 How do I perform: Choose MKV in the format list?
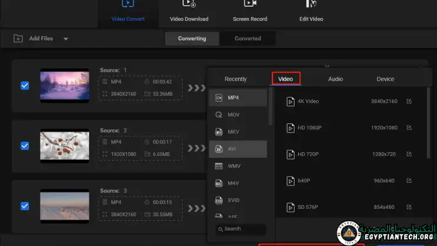pos(238,132)
